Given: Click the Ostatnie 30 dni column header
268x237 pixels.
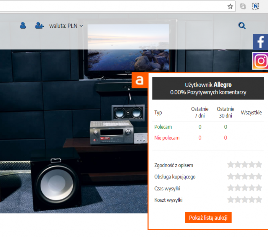Looking at the screenshot, I should (226, 112).
